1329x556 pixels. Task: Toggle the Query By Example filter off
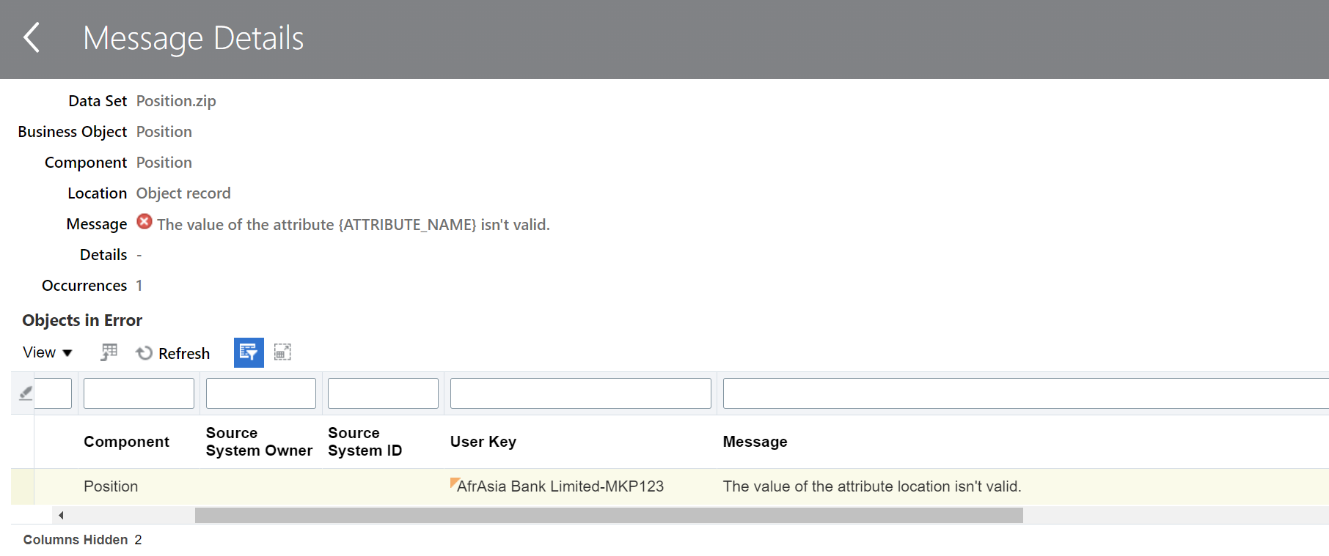(x=249, y=352)
